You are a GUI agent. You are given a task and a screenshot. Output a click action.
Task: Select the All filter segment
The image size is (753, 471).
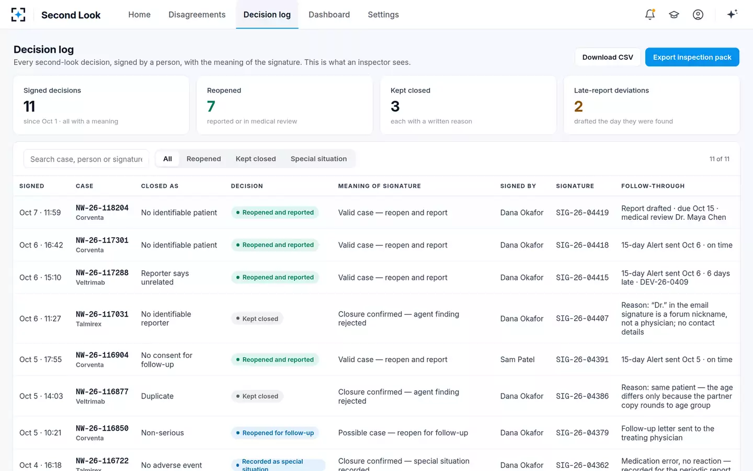coord(167,159)
